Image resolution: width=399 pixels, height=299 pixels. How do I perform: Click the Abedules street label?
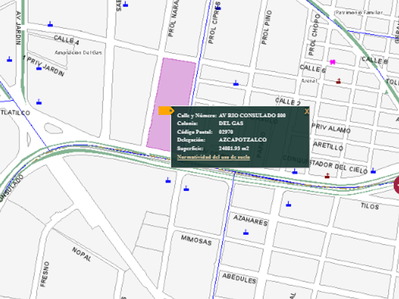pos(239,278)
